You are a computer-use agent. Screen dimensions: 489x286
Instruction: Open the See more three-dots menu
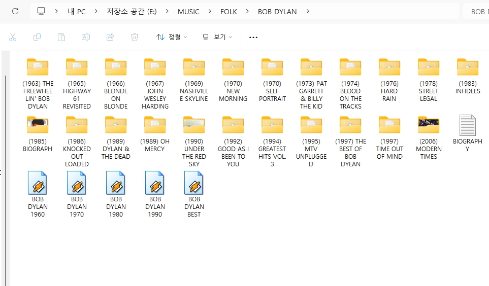[253, 37]
